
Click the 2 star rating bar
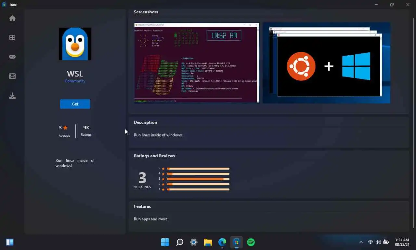198,184
